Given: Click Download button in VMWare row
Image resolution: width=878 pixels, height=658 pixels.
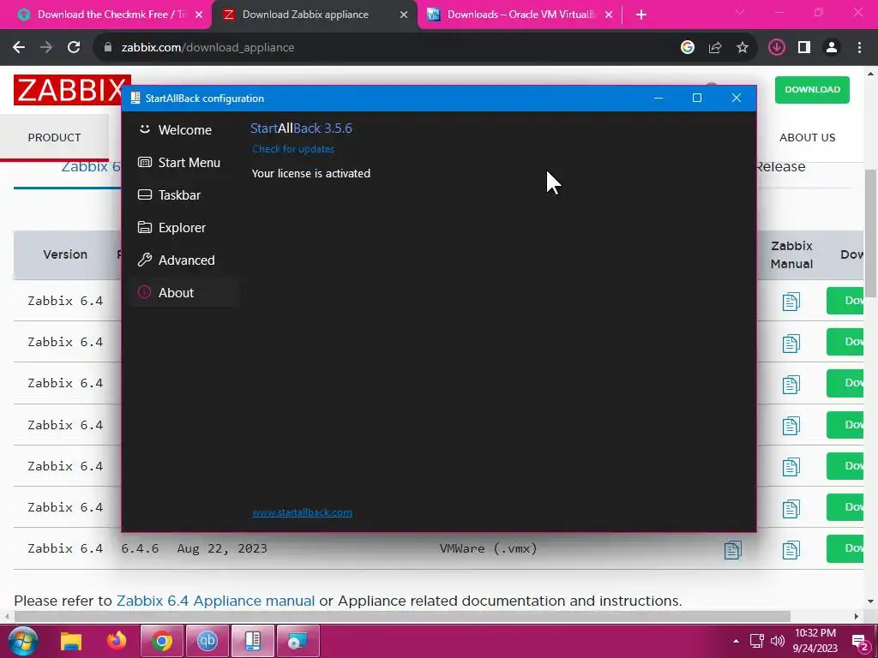Looking at the screenshot, I should 845,549.
